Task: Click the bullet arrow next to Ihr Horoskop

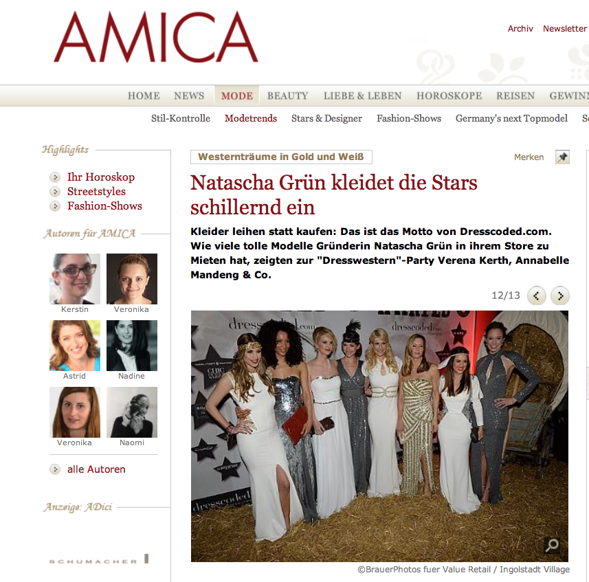Action: click(x=55, y=177)
